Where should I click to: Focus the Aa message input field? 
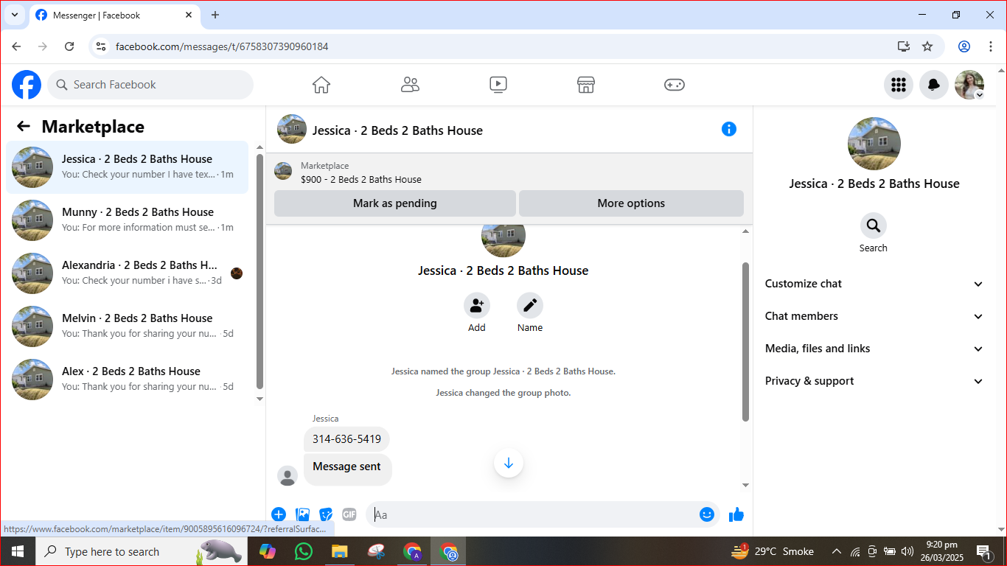click(x=531, y=514)
